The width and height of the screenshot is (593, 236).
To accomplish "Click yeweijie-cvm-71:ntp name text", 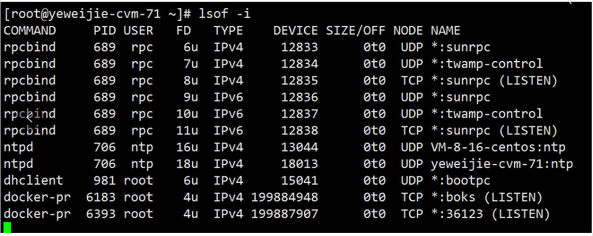I will (502, 164).
